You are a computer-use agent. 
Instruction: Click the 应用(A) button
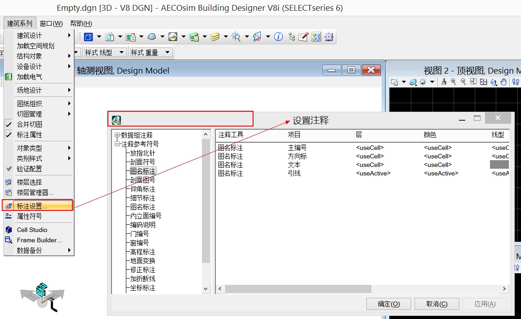[485, 304]
